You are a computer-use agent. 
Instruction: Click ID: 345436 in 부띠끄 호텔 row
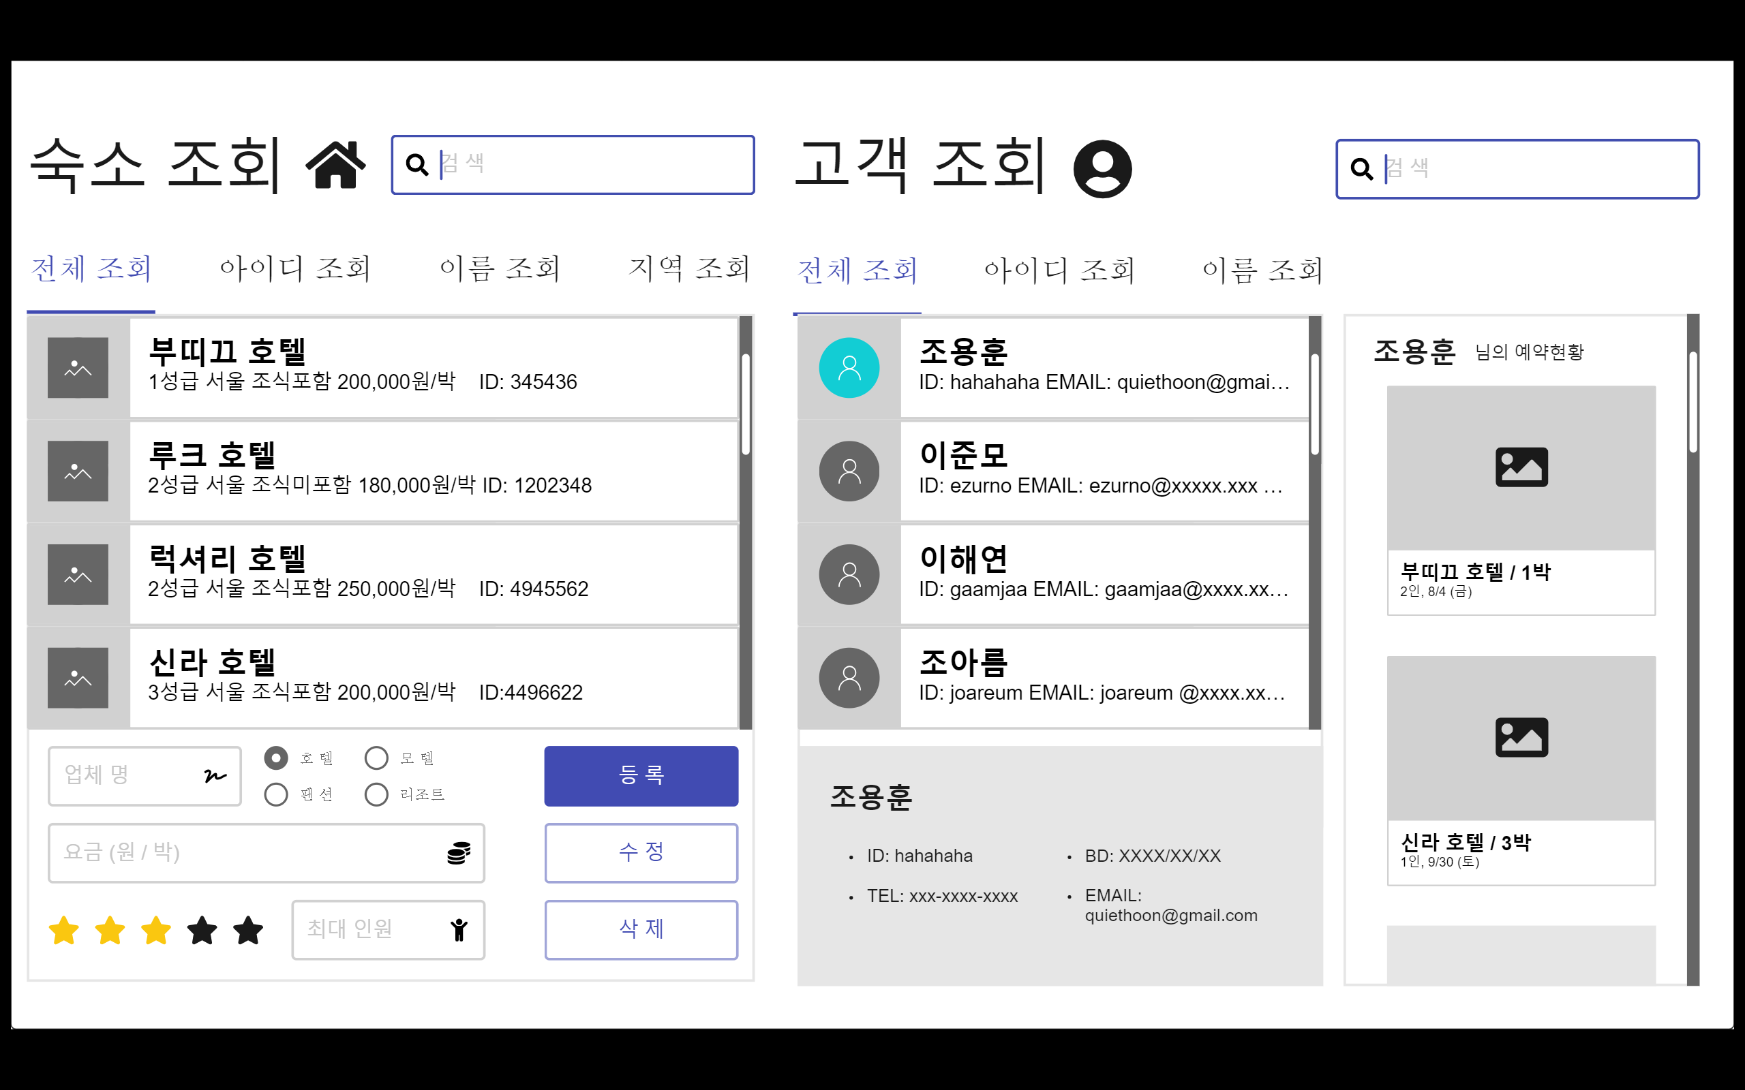[x=528, y=382]
